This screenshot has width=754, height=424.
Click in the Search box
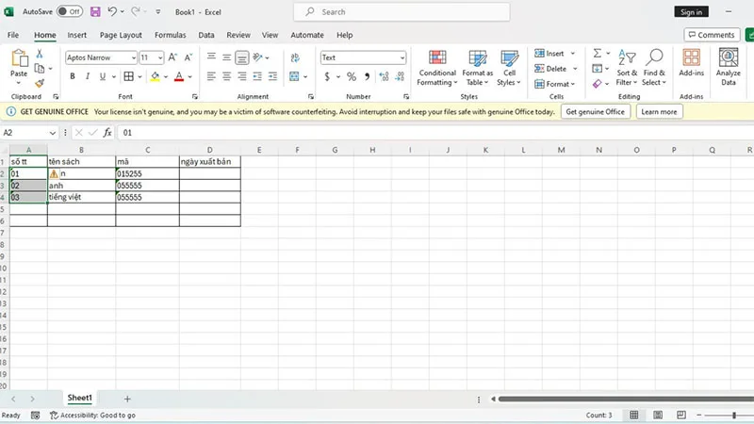click(x=402, y=12)
